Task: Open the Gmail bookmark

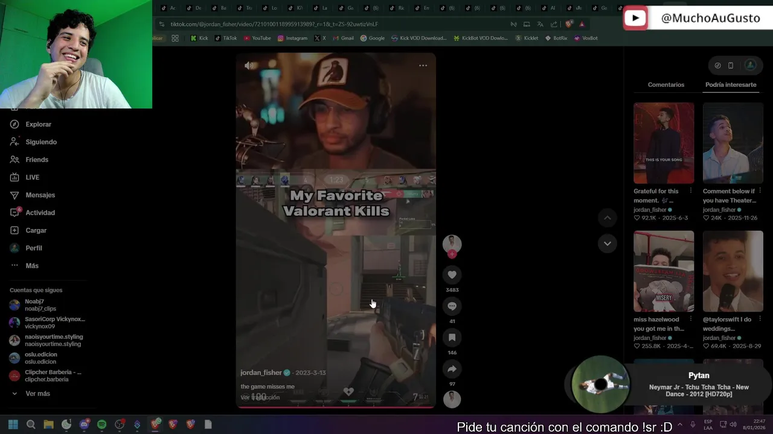Action: (343, 38)
